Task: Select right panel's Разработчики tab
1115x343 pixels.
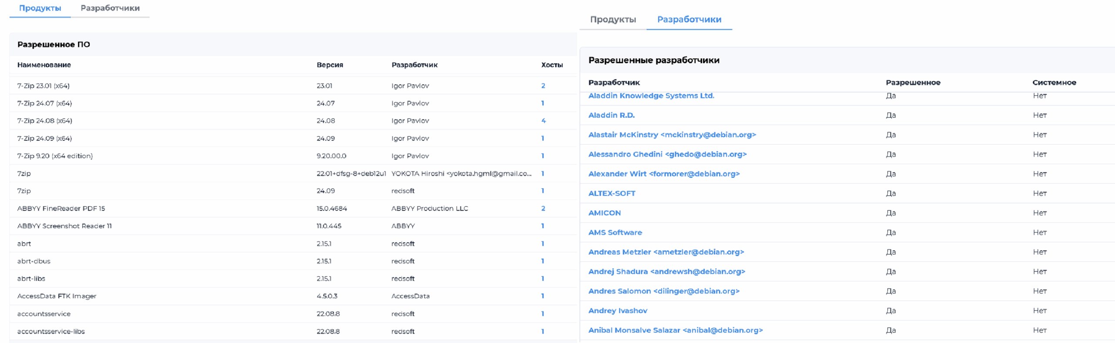Action: click(689, 20)
